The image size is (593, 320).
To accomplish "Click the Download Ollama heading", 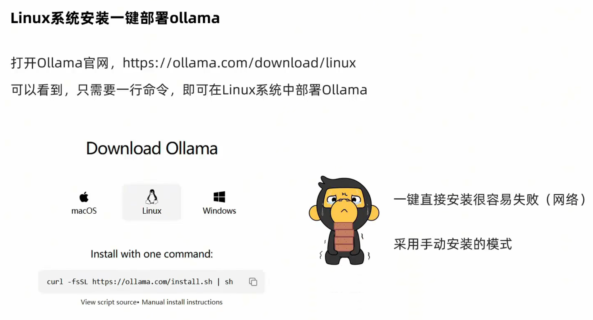I will [x=152, y=148].
